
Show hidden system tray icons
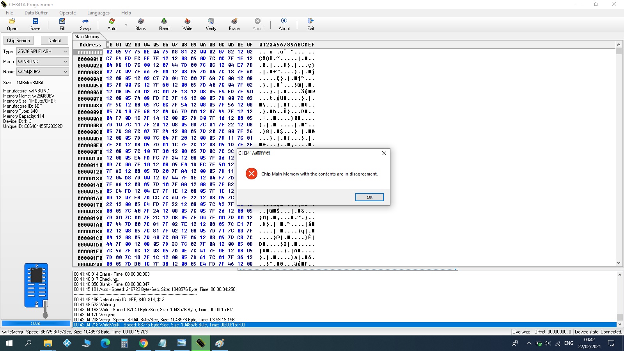[x=529, y=343]
